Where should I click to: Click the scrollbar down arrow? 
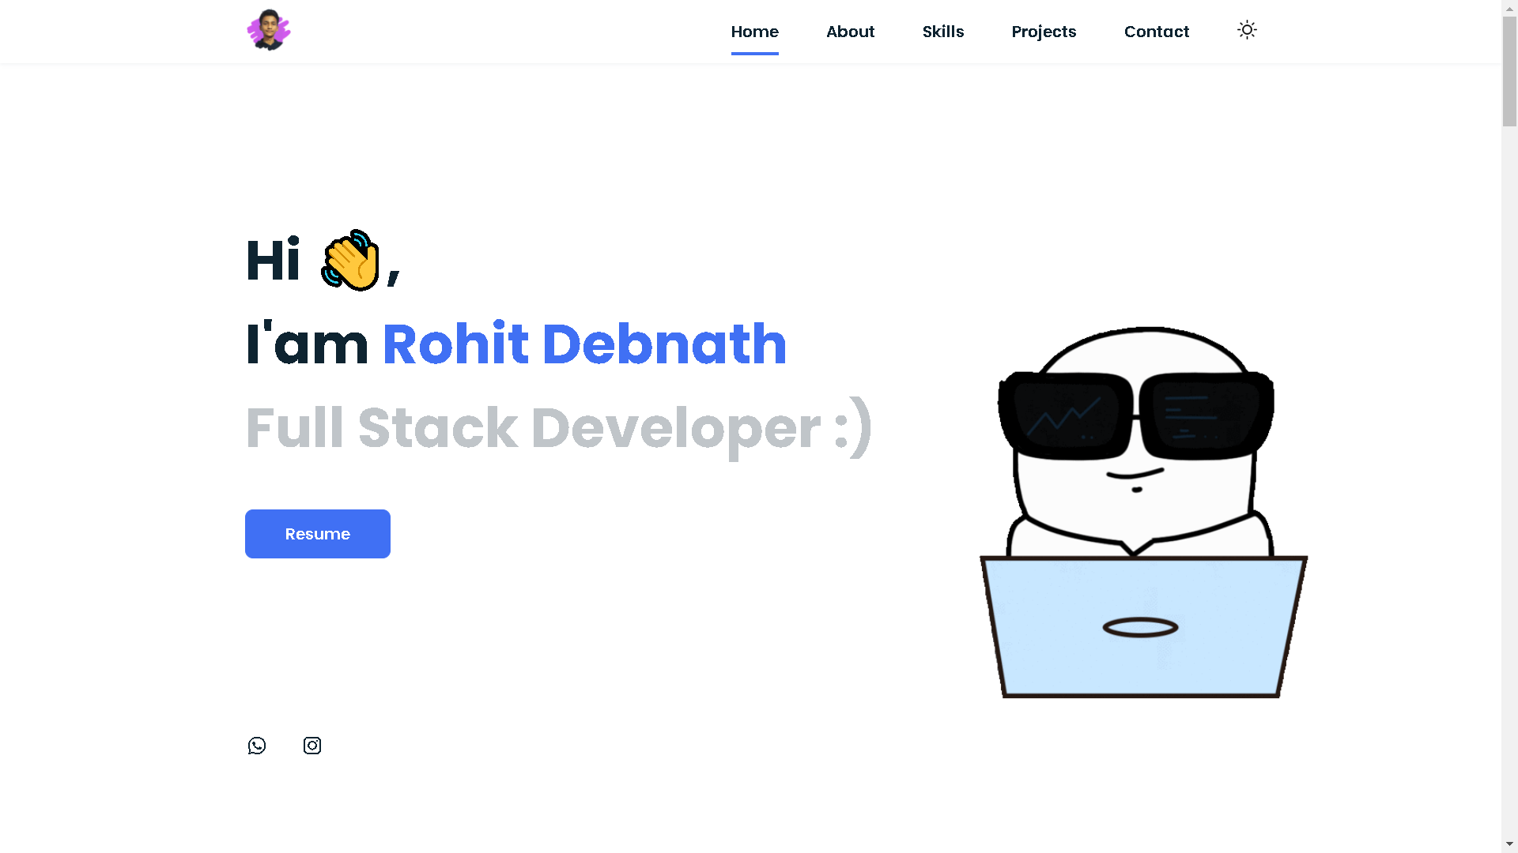[x=1509, y=844]
